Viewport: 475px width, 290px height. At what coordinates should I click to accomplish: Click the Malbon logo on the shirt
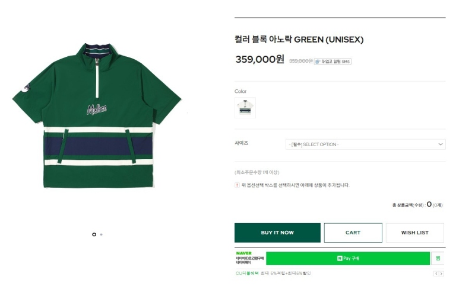point(97,109)
